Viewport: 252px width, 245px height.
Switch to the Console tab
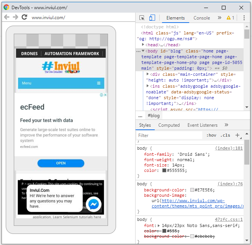(x=201, y=18)
